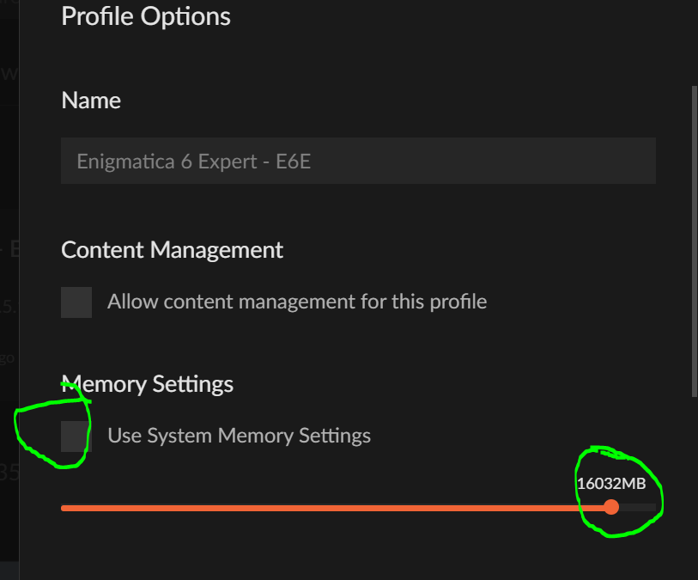Screen dimensions: 698x580
Task: Click the Content Management section heading
Action: point(173,250)
